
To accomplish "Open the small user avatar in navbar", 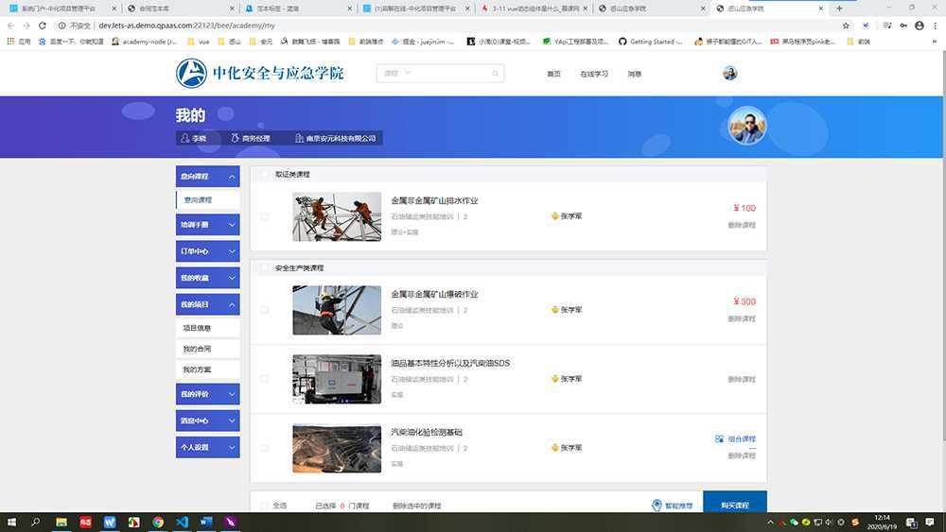I will click(729, 74).
